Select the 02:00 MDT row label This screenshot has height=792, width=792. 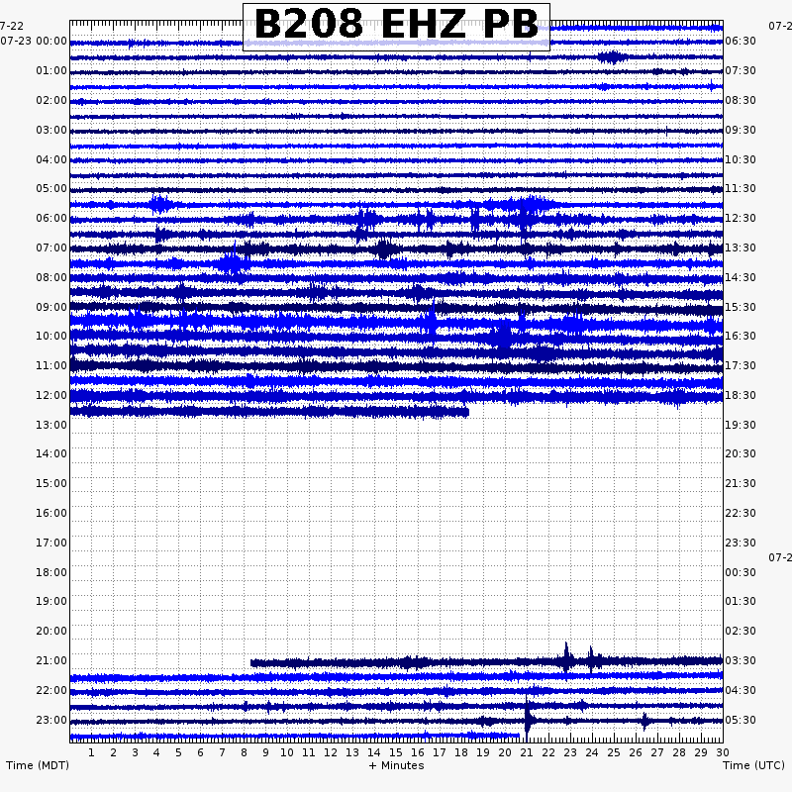pos(51,101)
